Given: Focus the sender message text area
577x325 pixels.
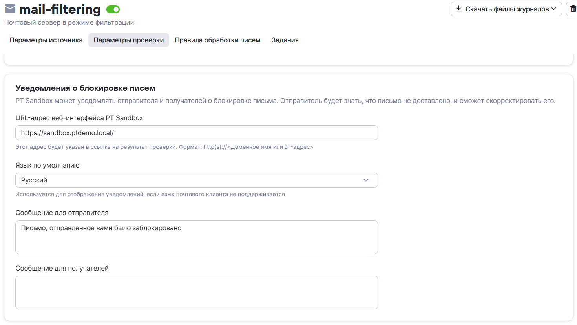Looking at the screenshot, I should pos(196,237).
